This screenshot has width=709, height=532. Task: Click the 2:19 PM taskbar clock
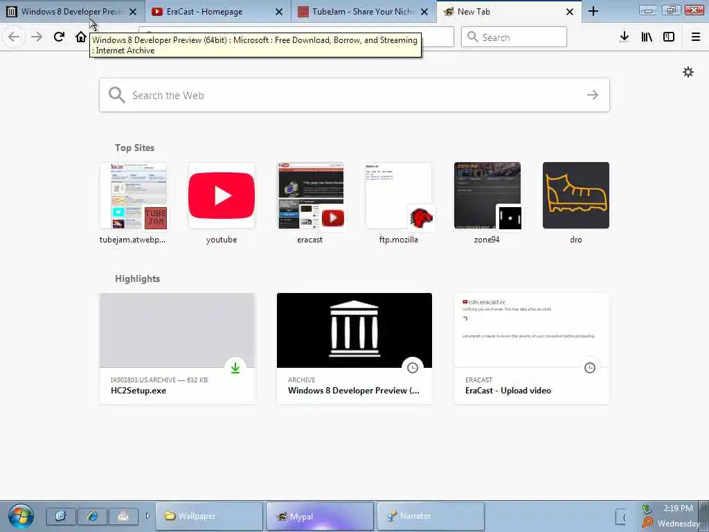click(x=679, y=508)
